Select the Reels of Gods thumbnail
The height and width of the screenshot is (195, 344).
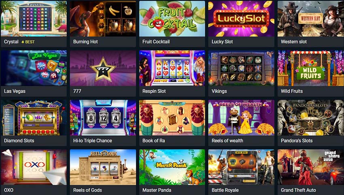click(x=103, y=167)
